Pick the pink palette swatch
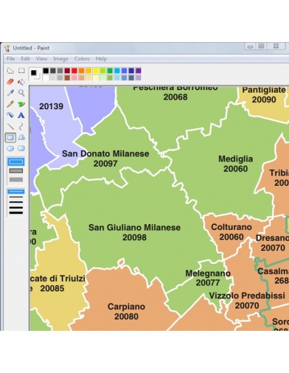The image size is (289, 373). coord(74,77)
